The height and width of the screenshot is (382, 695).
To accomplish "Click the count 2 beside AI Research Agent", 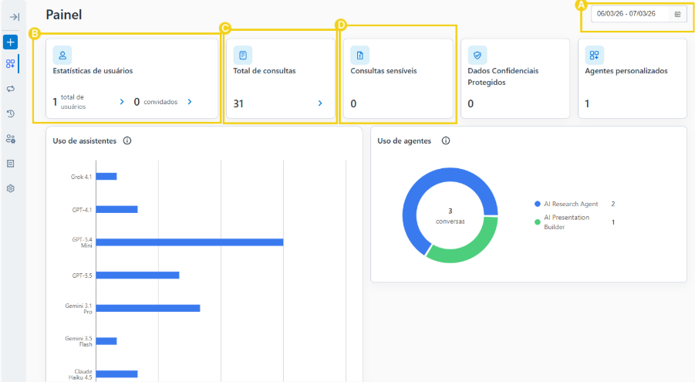I will [x=613, y=204].
